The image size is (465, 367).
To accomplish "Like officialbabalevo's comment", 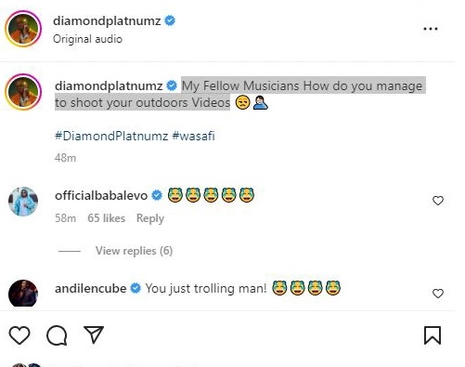I will point(438,201).
